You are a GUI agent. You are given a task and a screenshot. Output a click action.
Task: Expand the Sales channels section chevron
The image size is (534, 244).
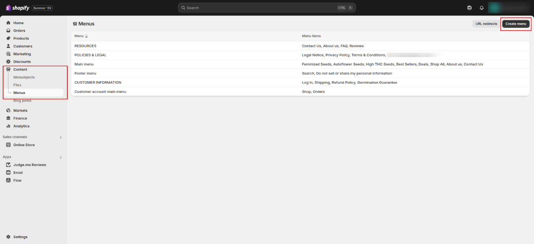point(61,137)
